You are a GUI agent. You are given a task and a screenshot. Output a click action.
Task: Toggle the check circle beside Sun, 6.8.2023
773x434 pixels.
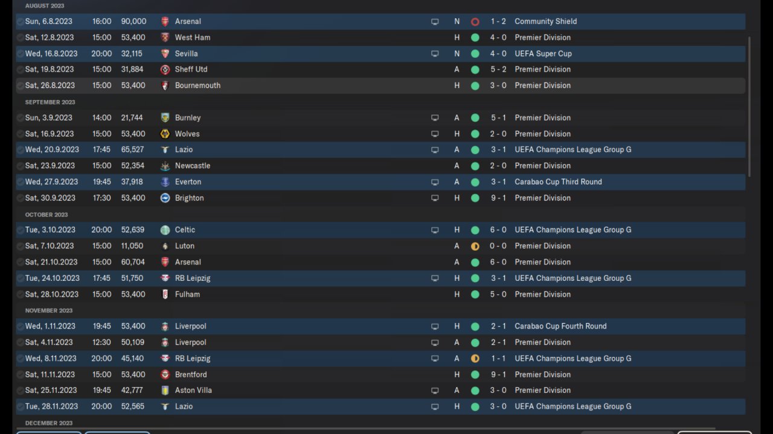(21, 21)
